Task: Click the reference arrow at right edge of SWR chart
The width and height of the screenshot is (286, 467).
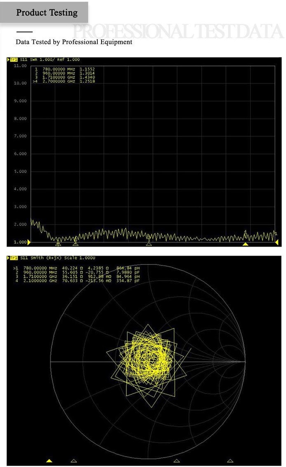Action: (277, 242)
